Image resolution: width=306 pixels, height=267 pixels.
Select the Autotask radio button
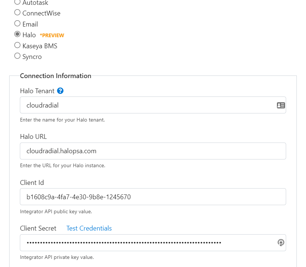point(17,2)
